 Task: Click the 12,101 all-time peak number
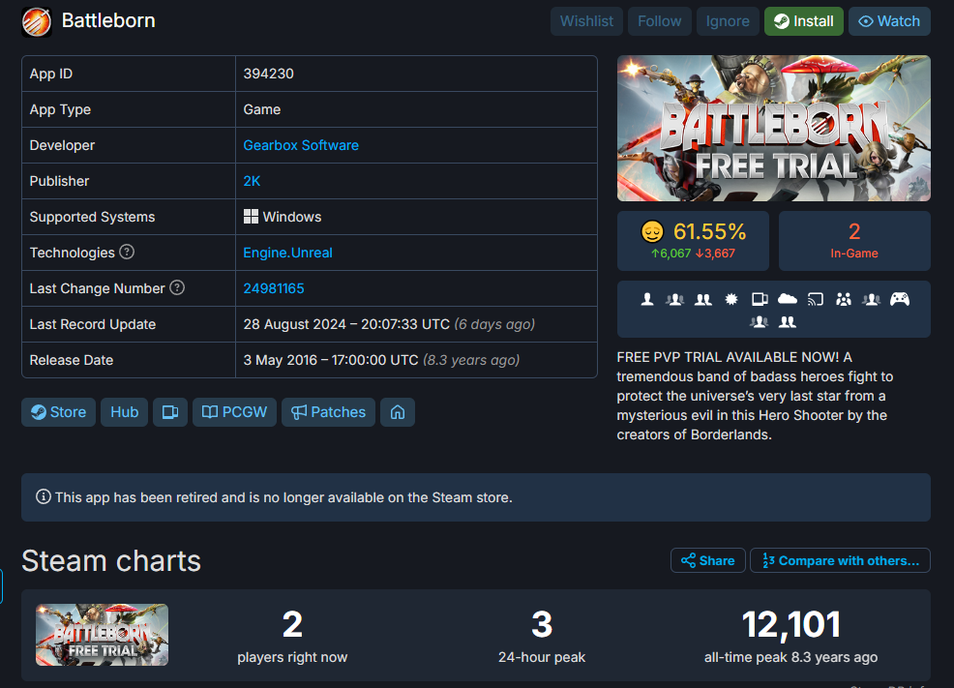pos(790,625)
